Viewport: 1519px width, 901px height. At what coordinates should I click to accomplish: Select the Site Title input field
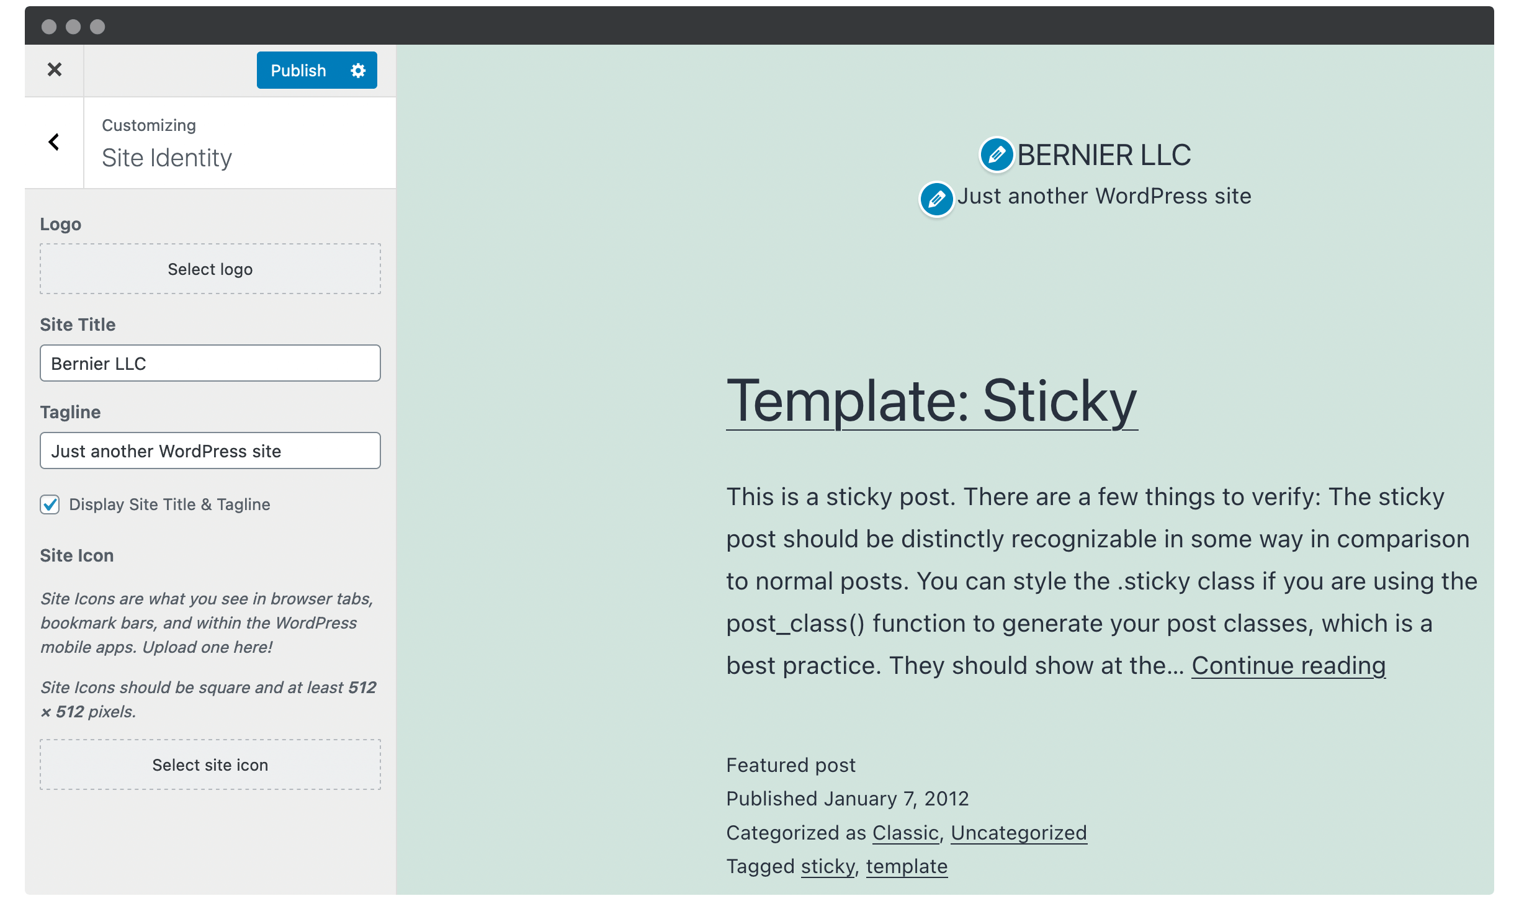[x=210, y=364]
